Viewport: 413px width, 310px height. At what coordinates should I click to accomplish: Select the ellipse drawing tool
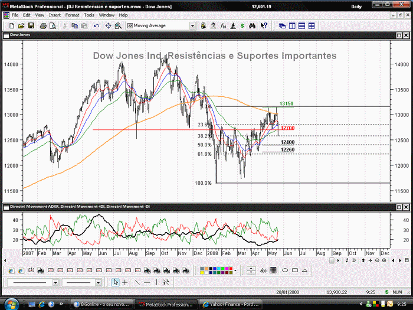pos(285,270)
